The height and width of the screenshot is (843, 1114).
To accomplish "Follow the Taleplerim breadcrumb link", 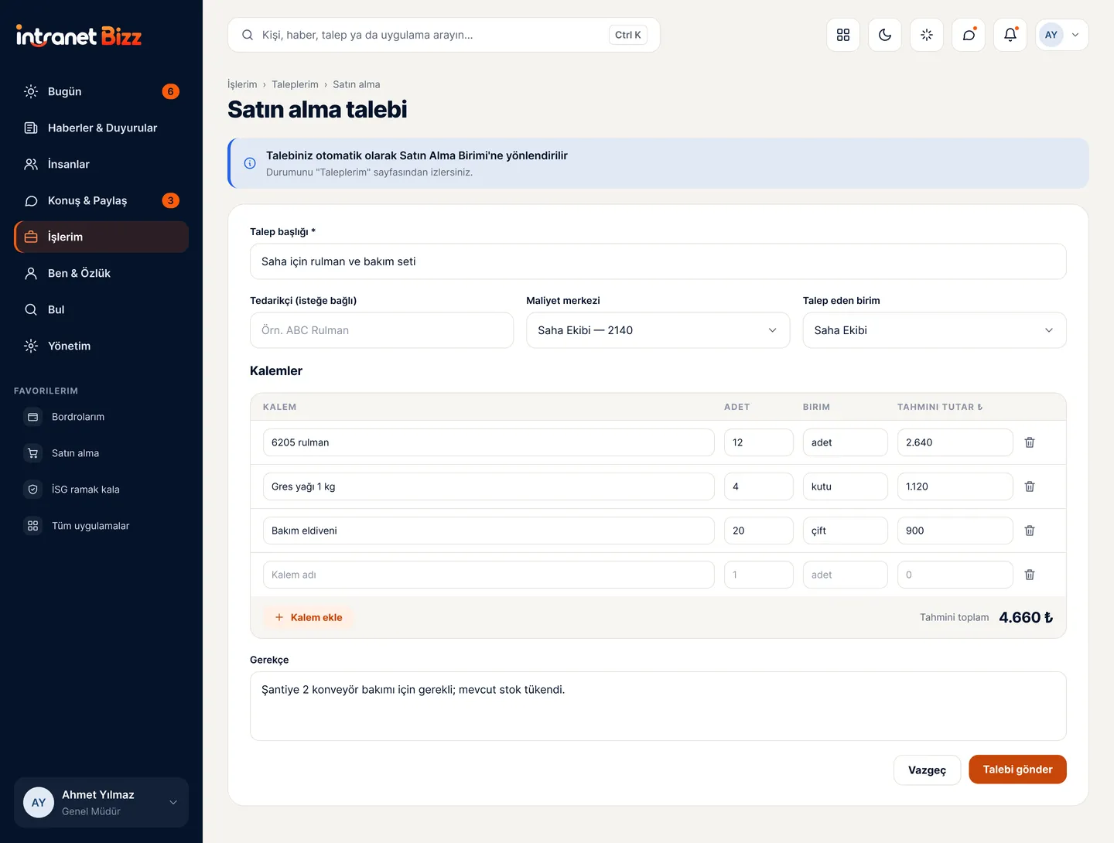I will [x=295, y=84].
